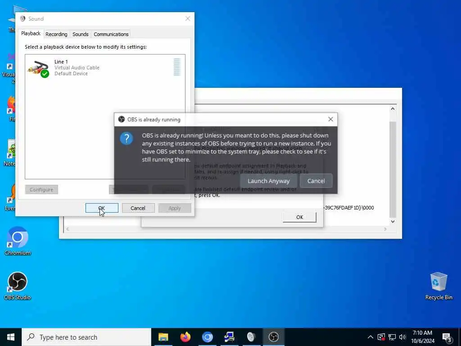461x346 pixels.
Task: Click left arrow of horizontal scrollbar
Action: (68, 229)
